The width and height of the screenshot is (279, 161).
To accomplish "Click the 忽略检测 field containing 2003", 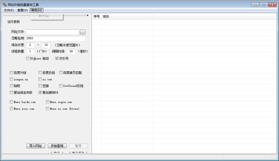I will pyautogui.click(x=56, y=39).
